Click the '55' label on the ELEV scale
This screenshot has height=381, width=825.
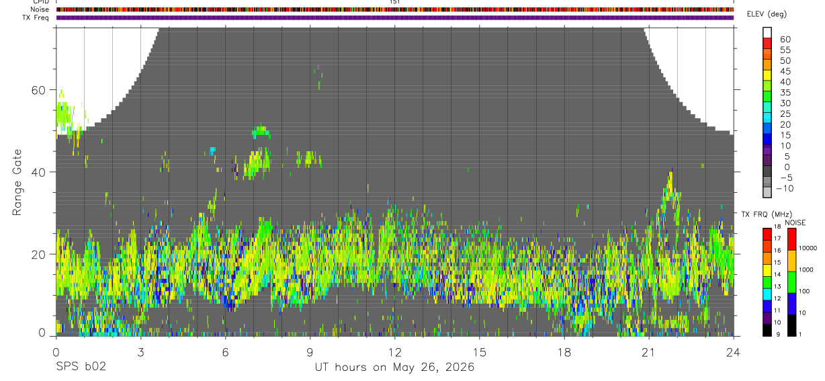[x=785, y=50]
